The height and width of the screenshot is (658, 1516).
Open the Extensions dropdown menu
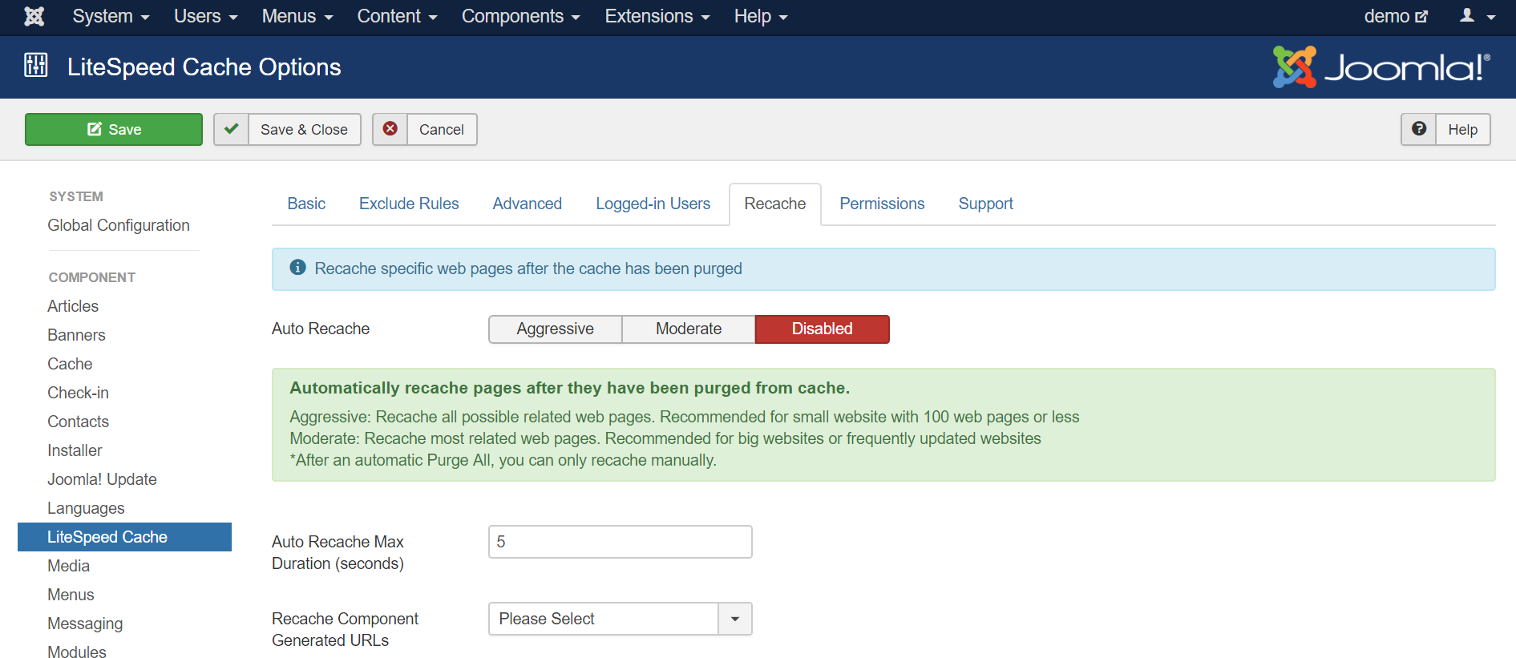[x=657, y=16]
